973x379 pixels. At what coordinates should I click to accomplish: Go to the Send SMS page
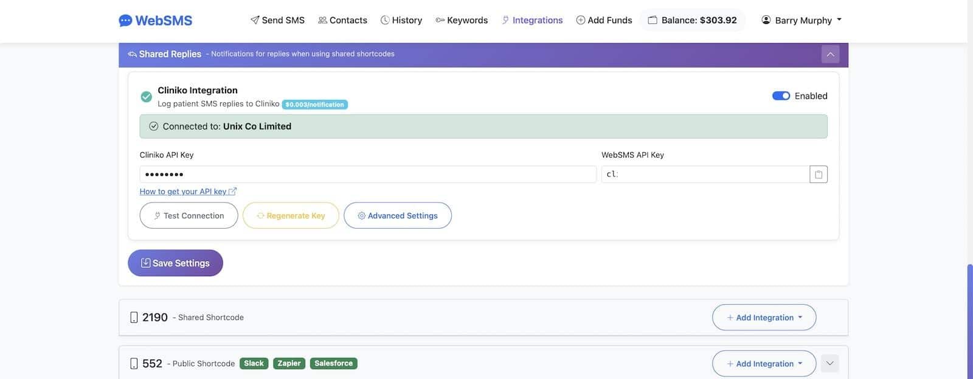(277, 20)
